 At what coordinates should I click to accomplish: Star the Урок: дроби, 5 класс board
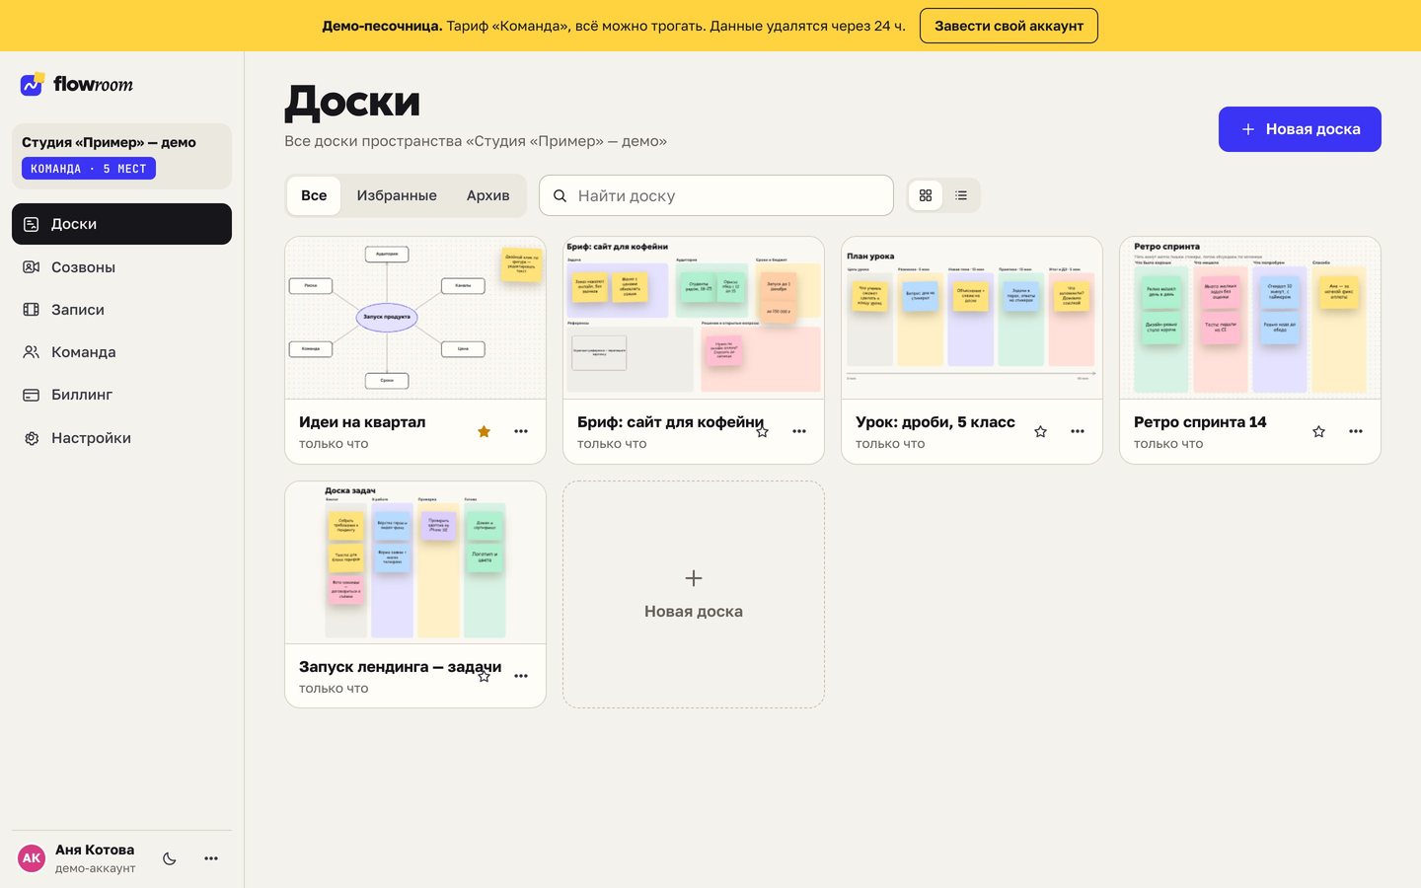tap(1040, 431)
